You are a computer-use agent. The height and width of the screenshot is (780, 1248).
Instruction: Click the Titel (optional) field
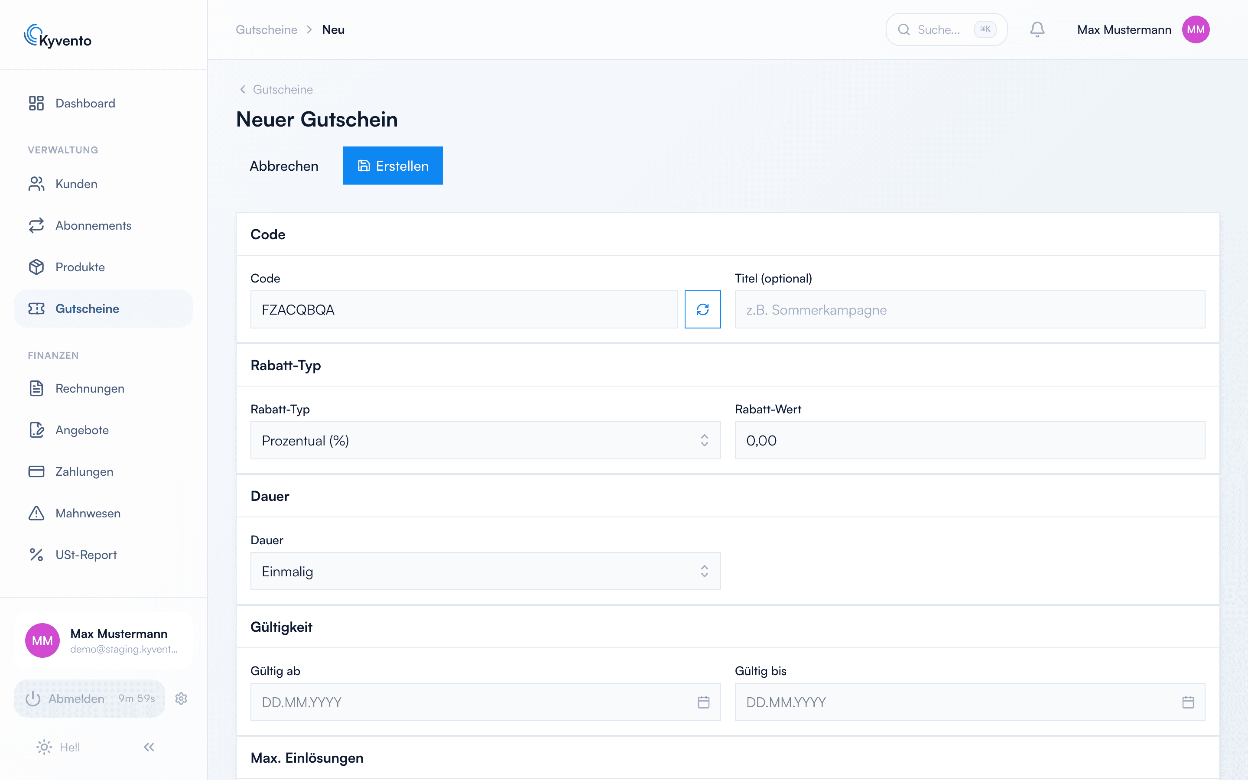pyautogui.click(x=969, y=309)
